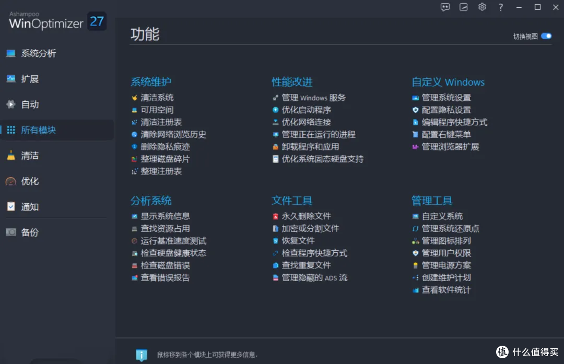Viewport: 564px width, 364px height.
Task: Click 分析系统 category heading
Action: tap(151, 201)
